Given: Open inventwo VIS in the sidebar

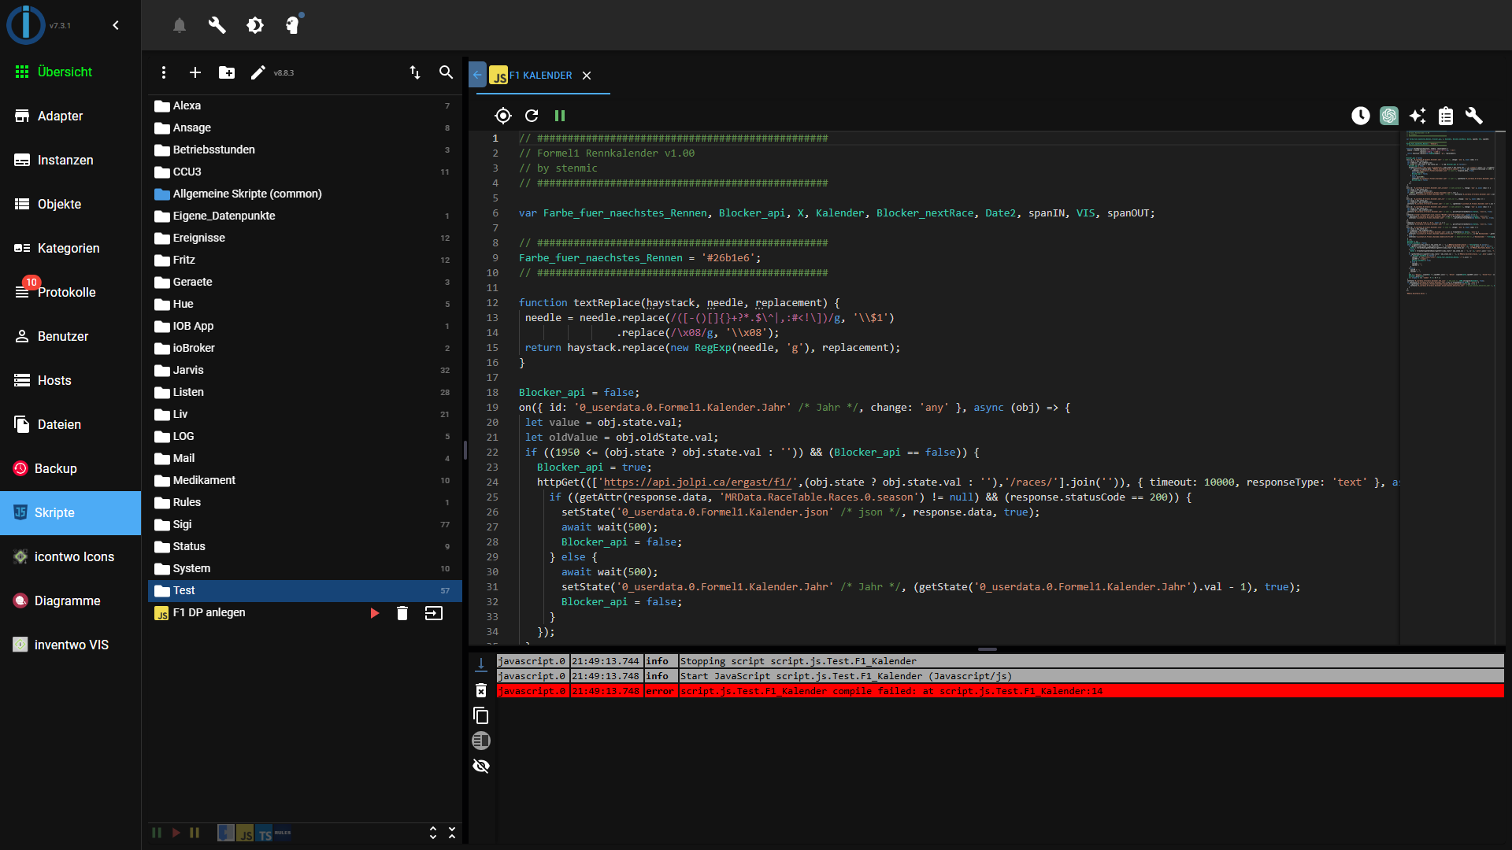Looking at the screenshot, I should tap(71, 645).
